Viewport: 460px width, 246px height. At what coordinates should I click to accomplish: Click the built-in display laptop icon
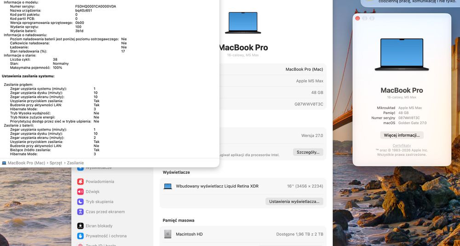click(168, 186)
